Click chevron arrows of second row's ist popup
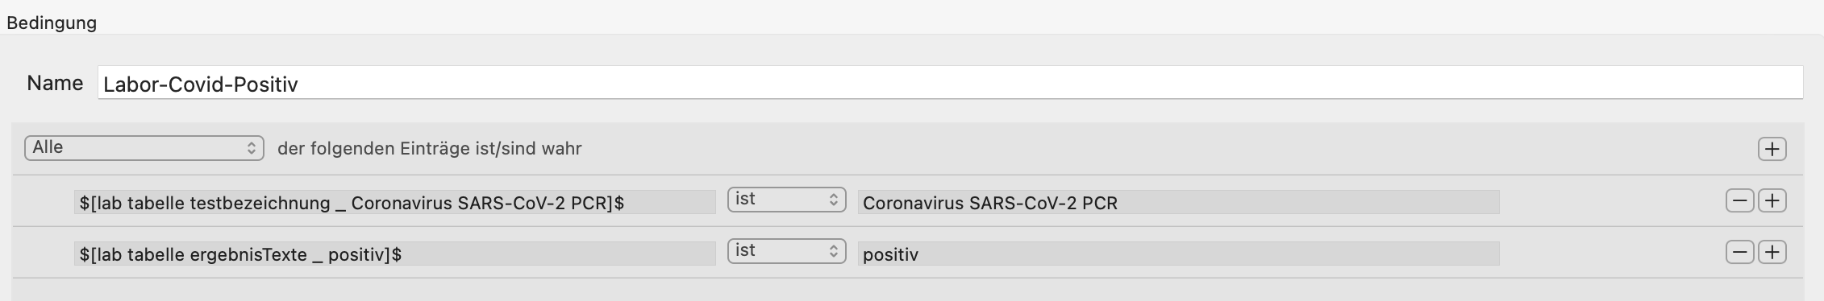 point(834,251)
